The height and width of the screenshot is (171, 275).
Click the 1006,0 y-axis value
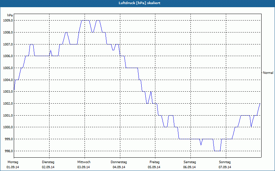pyautogui.click(x=8, y=56)
